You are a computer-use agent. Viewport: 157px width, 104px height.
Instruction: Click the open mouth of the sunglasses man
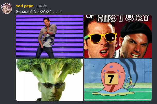point(103,52)
